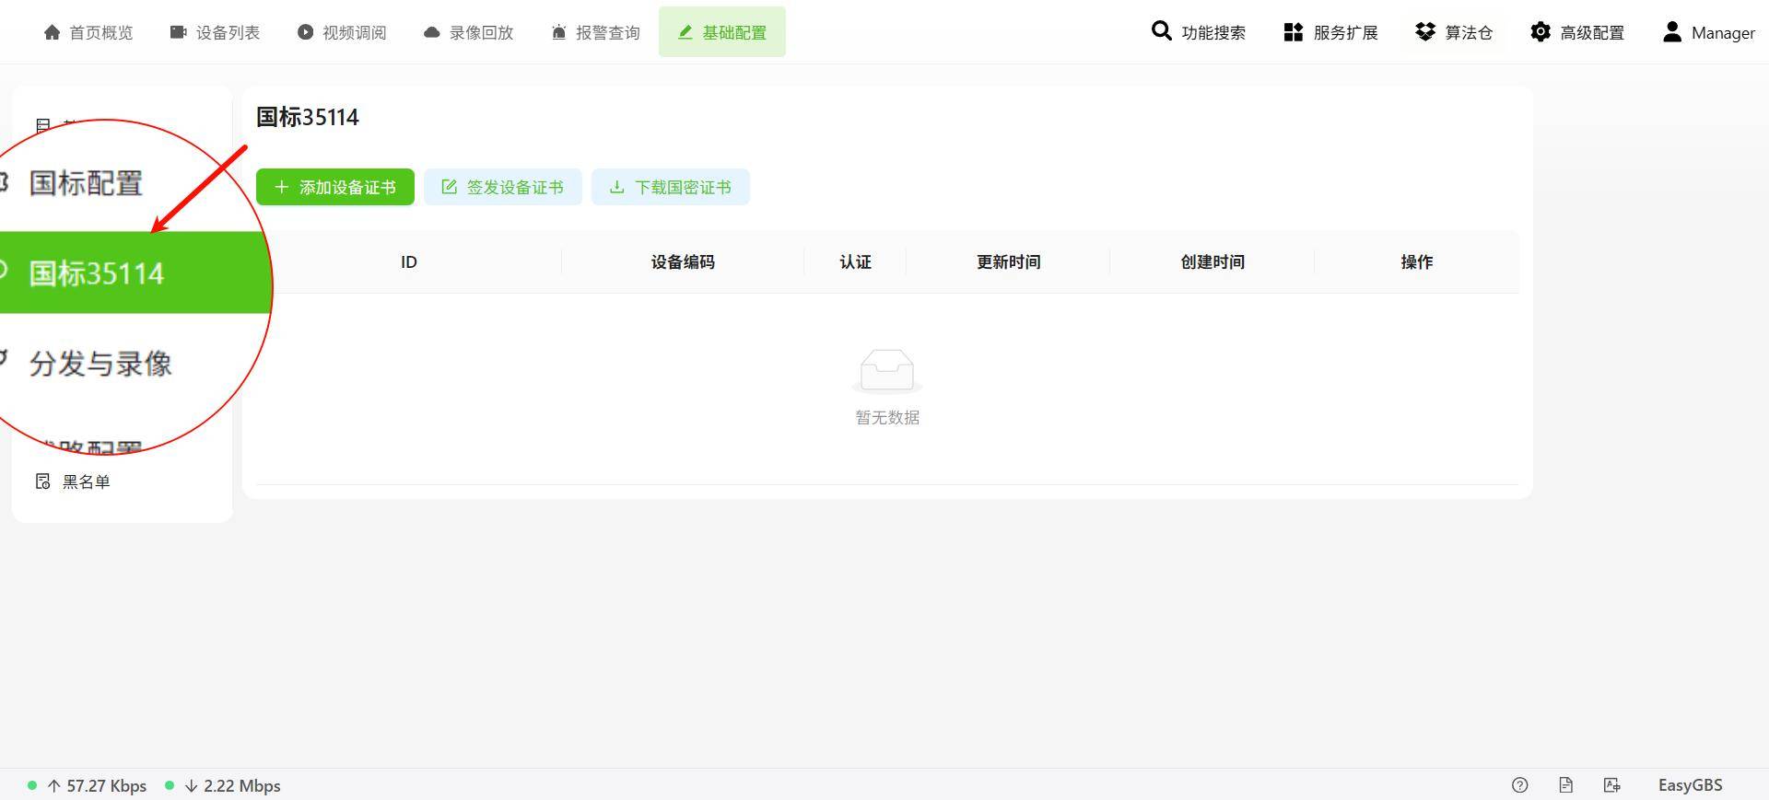This screenshot has height=800, width=1769.
Task: Open the 设备列表 device list page
Action: pos(215,32)
